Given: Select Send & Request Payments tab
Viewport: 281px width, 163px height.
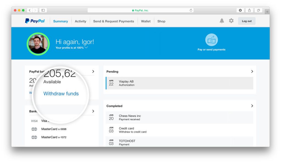Looking at the screenshot, I should pyautogui.click(x=114, y=21).
